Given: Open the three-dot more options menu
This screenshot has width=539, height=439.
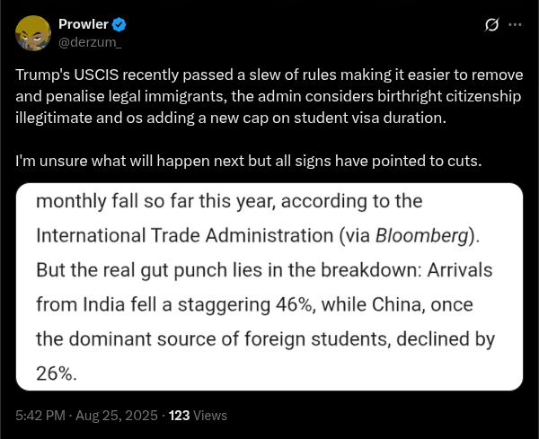Looking at the screenshot, I should (515, 25).
